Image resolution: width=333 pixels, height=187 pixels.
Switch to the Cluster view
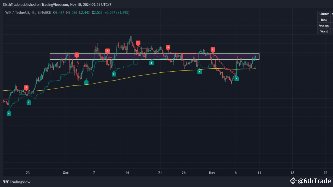[x=324, y=14]
